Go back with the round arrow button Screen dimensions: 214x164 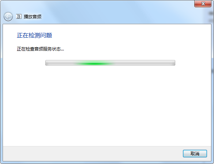pos(8,17)
